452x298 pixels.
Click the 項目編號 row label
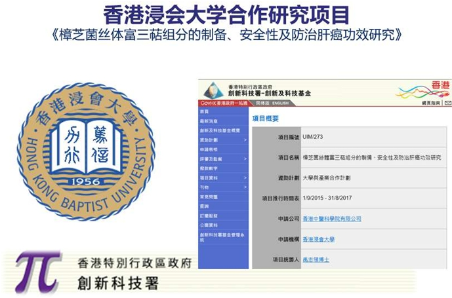(289, 138)
